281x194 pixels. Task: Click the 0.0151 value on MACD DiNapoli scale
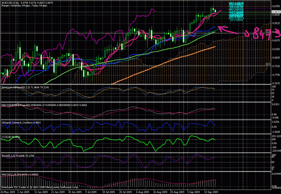click(277, 104)
